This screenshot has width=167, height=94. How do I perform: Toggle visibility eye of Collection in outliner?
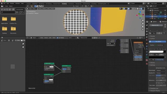pyautogui.click(x=165, y=10)
